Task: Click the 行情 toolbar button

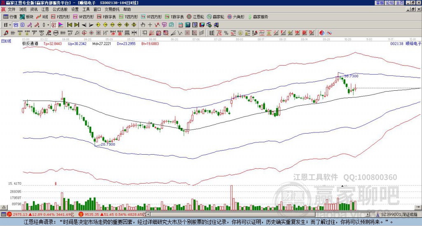Action: 10,16
